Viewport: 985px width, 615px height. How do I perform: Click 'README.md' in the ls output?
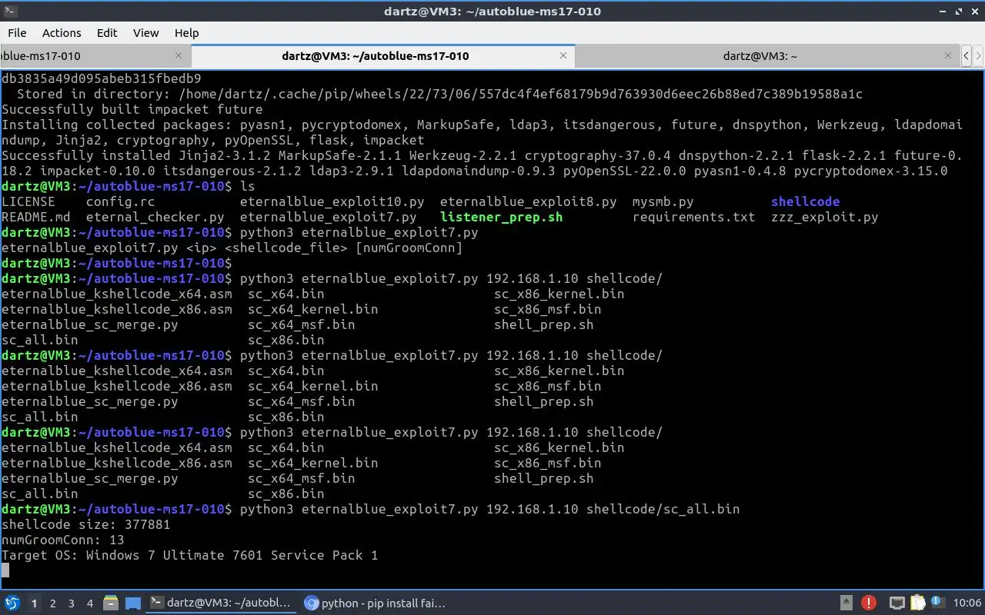(x=35, y=217)
